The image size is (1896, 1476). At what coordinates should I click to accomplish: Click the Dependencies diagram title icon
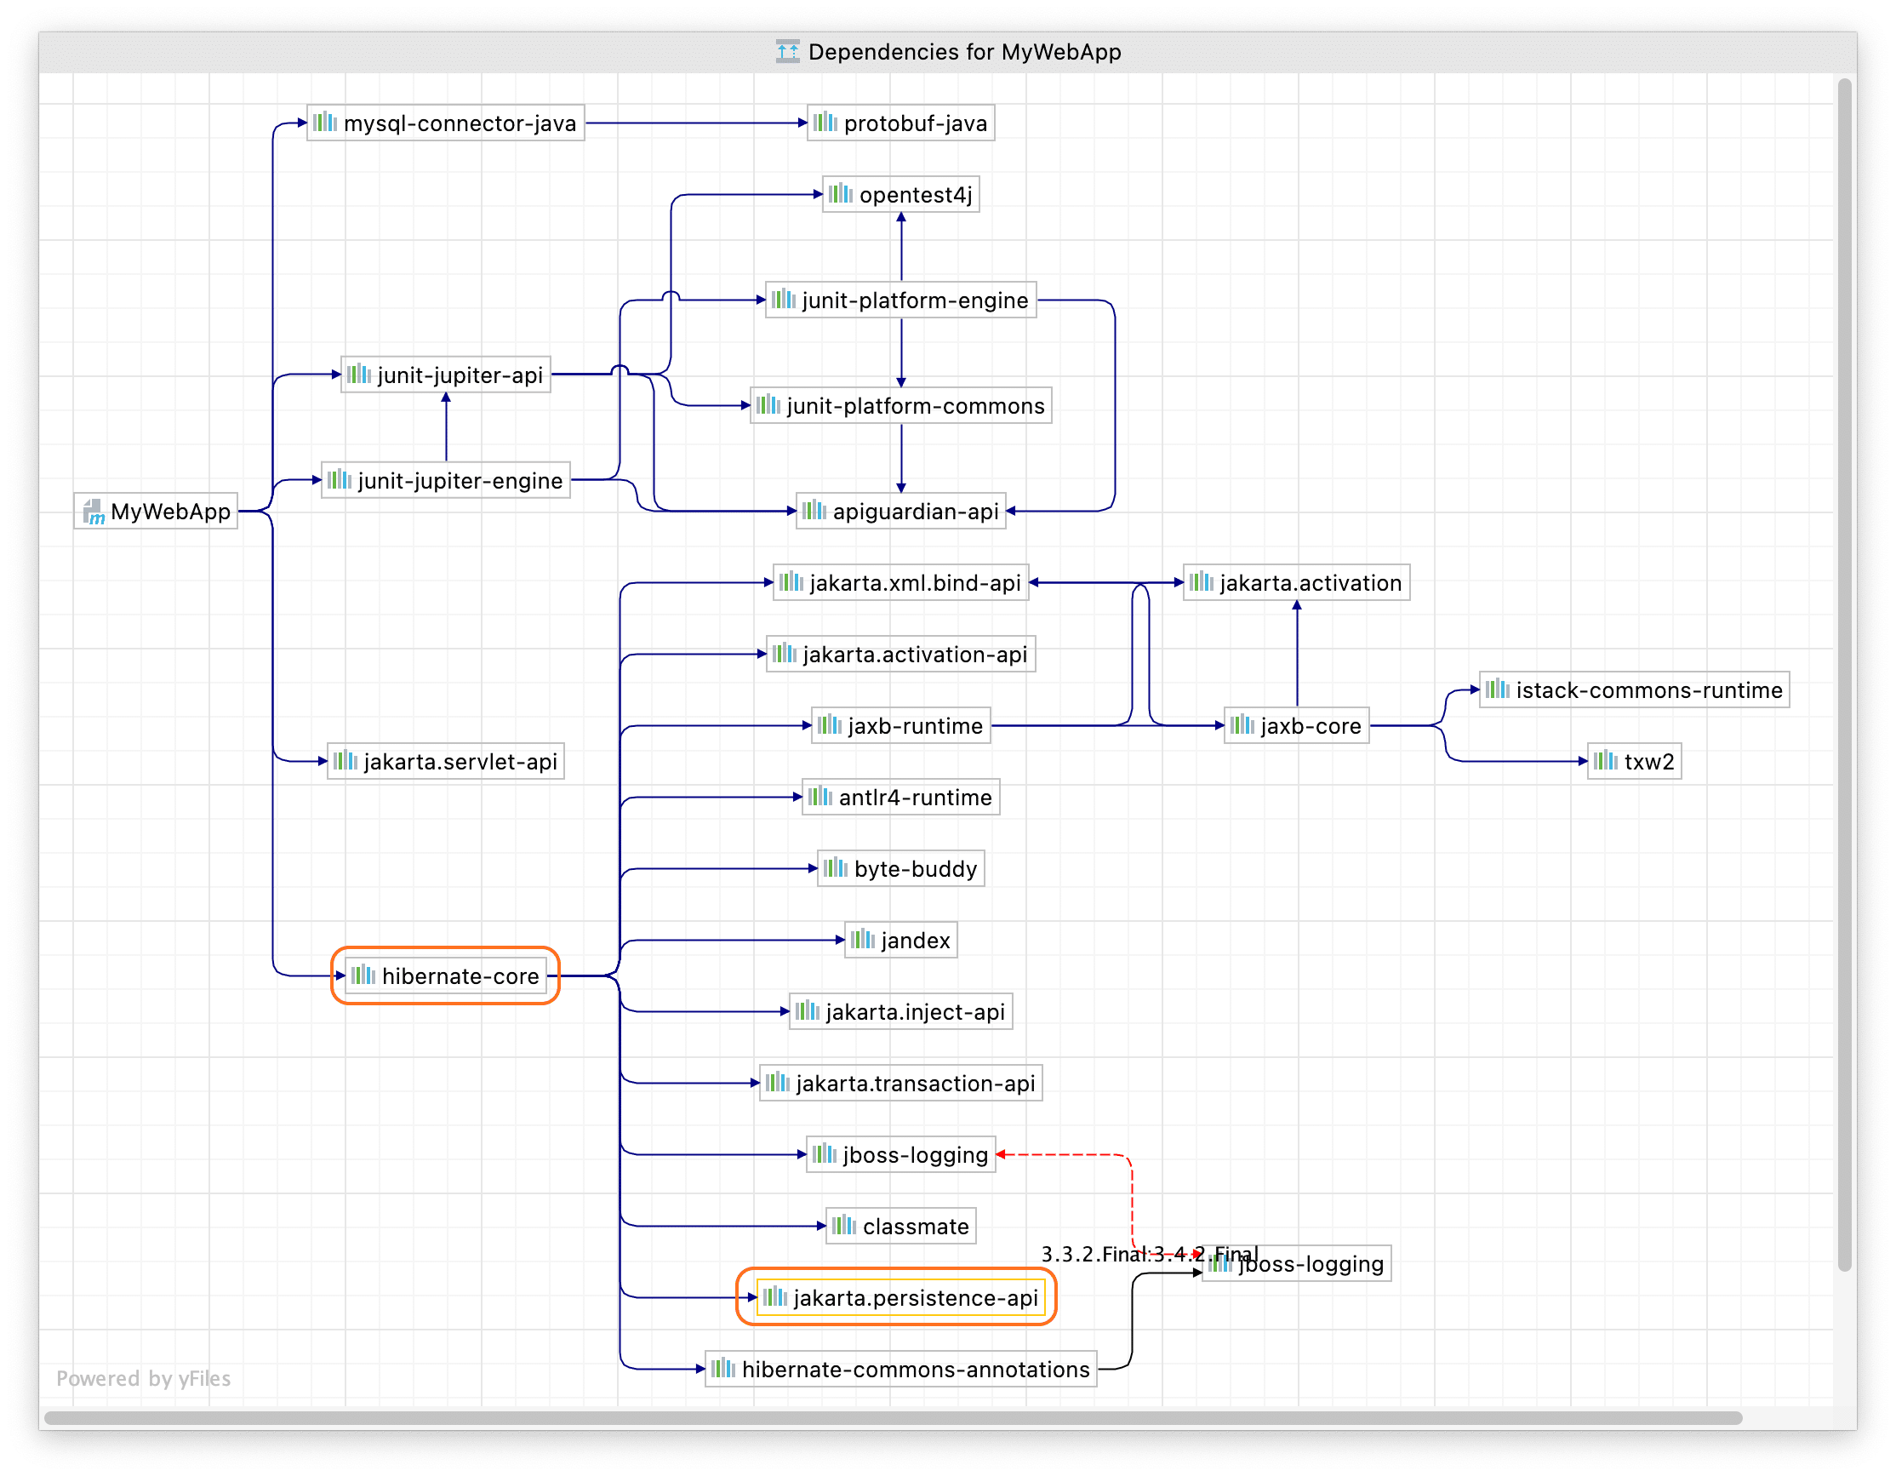[x=787, y=51]
